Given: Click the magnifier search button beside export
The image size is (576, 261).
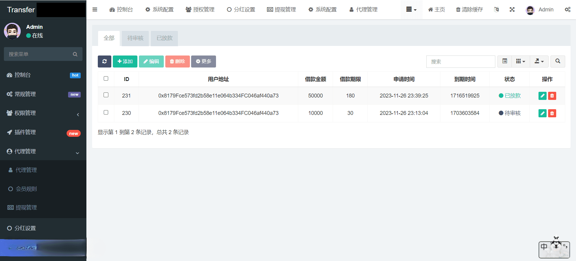Looking at the screenshot, I should (x=558, y=61).
